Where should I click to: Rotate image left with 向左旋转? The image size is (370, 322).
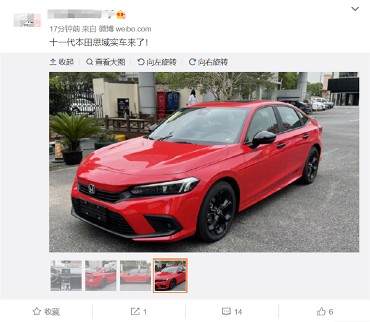(x=157, y=62)
